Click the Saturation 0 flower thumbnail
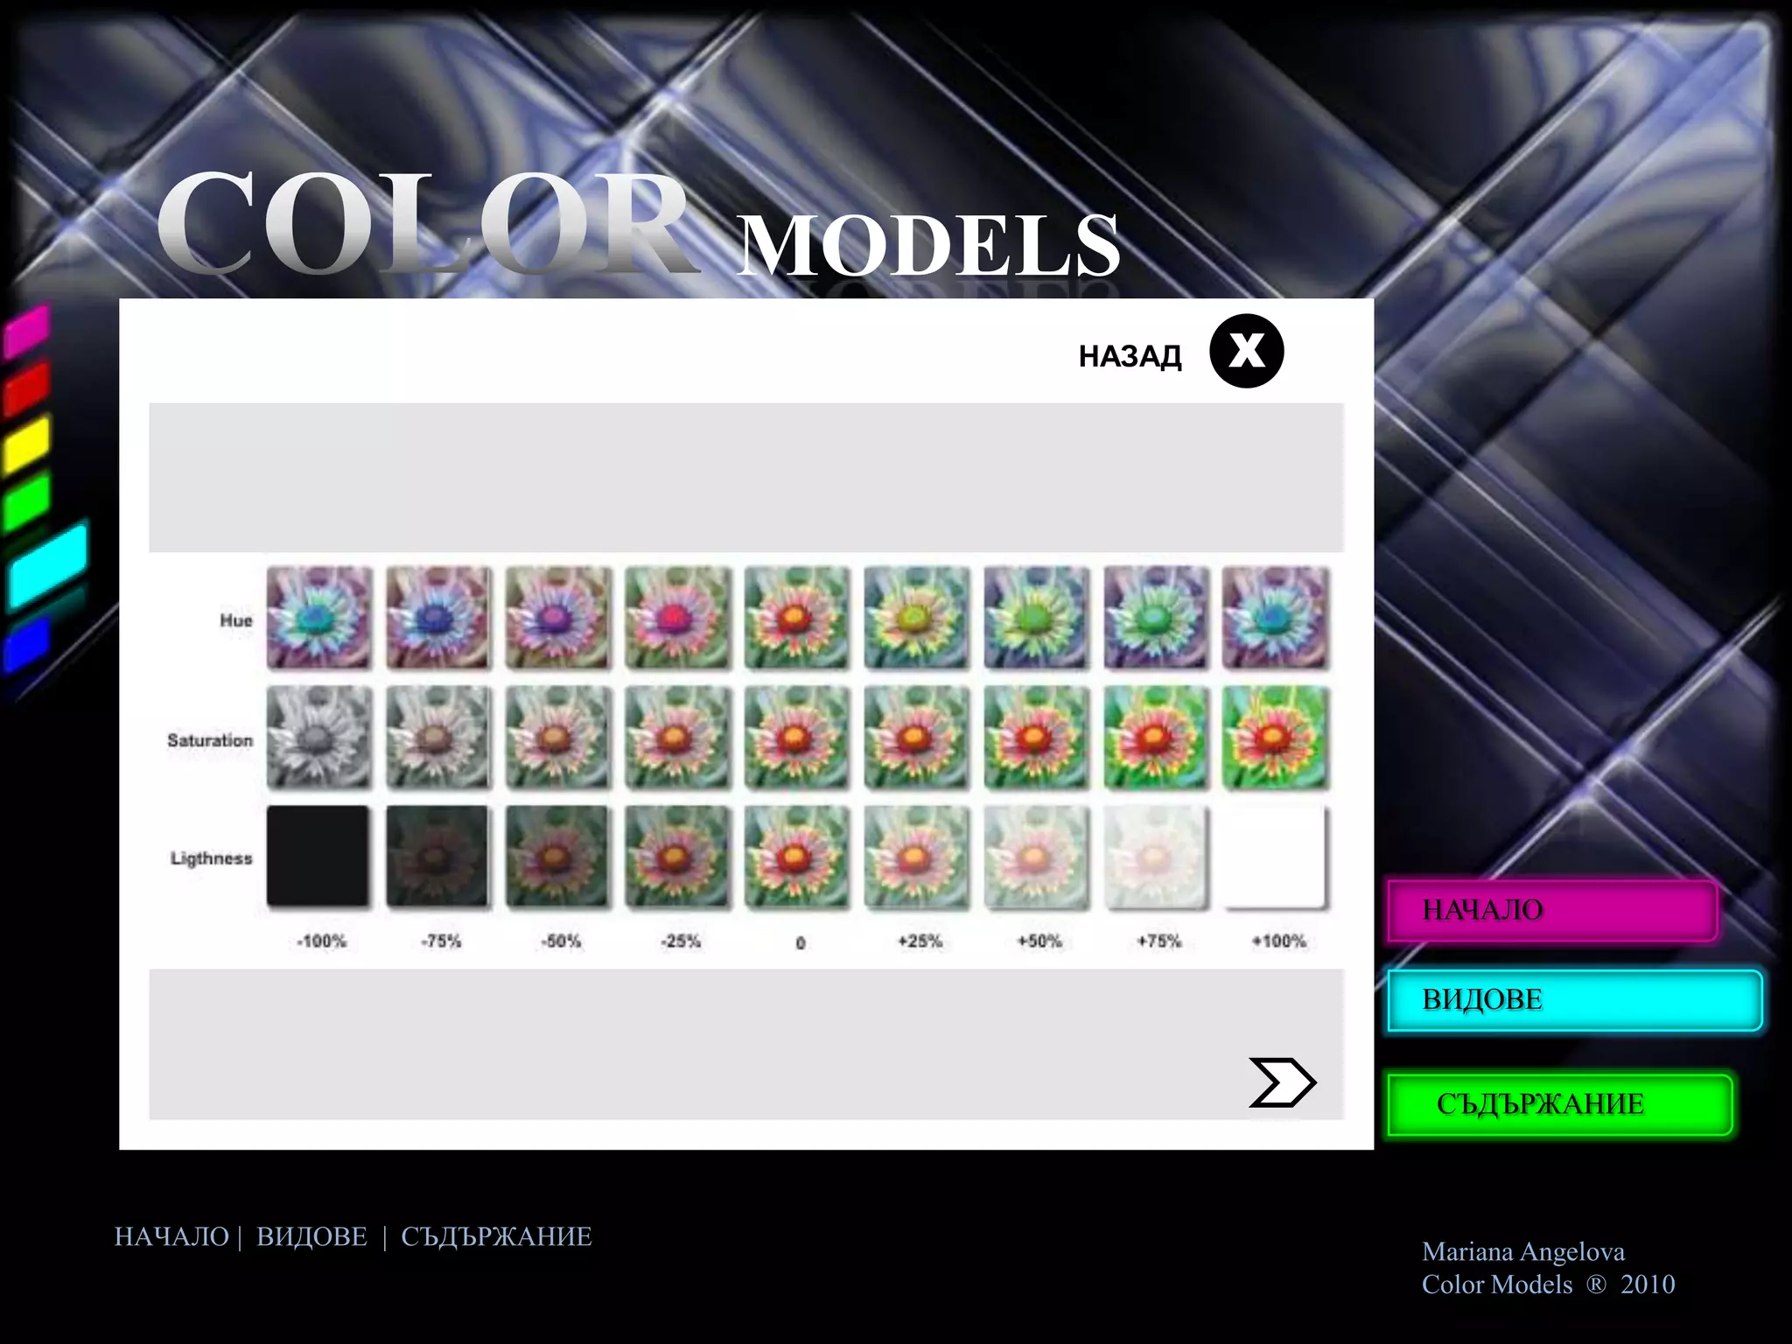 click(x=797, y=737)
